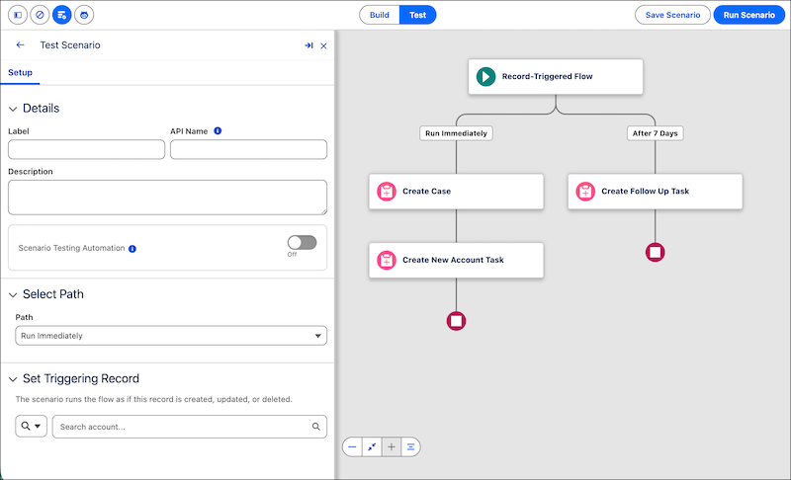Select the Run Immediately path label
Image resolution: width=791 pixels, height=480 pixels.
[456, 133]
